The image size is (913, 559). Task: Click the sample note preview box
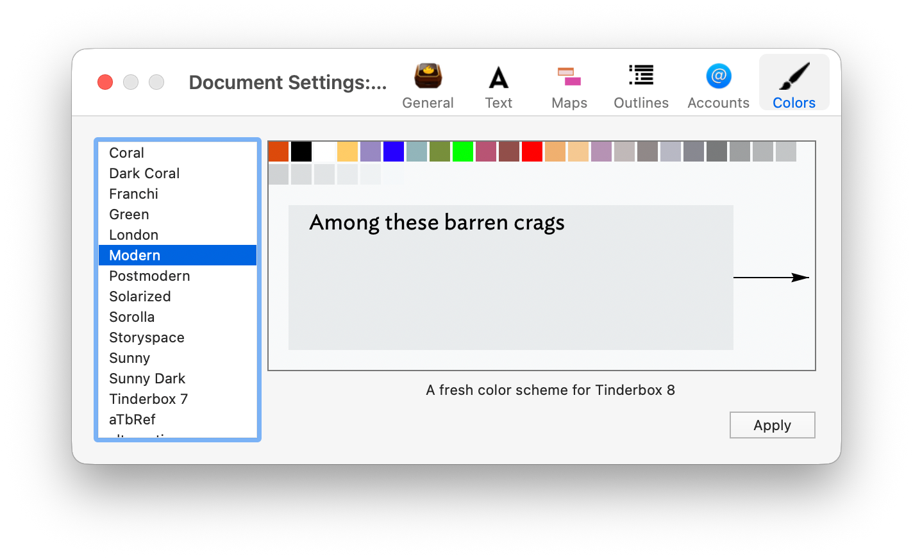pyautogui.click(x=510, y=278)
